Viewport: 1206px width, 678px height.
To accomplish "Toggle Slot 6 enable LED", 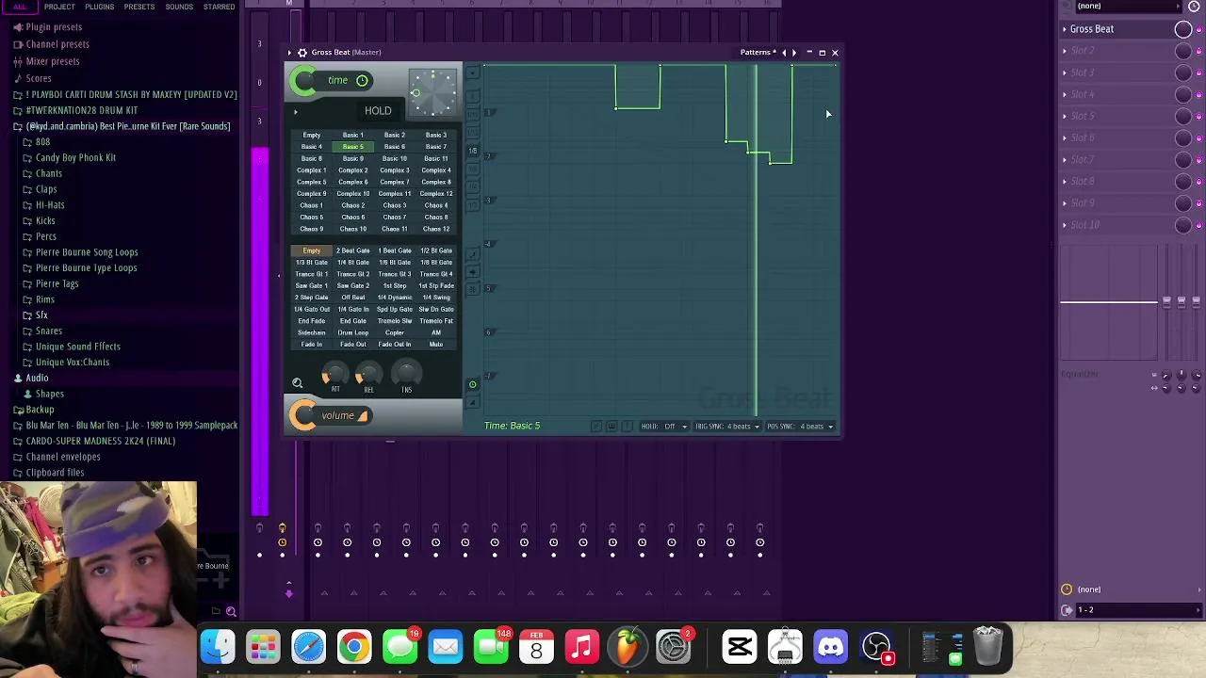I will pyautogui.click(x=1198, y=138).
